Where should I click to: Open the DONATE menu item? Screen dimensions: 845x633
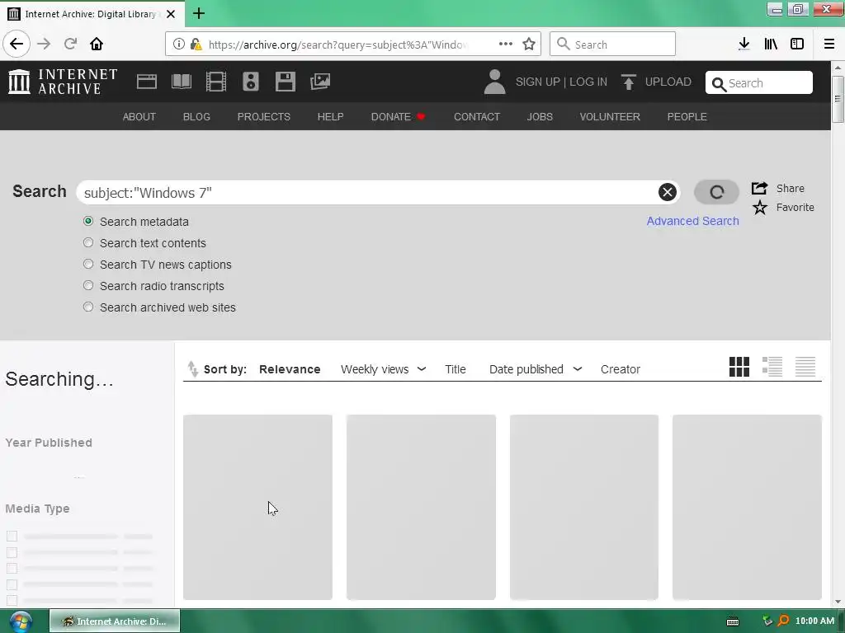tap(399, 117)
